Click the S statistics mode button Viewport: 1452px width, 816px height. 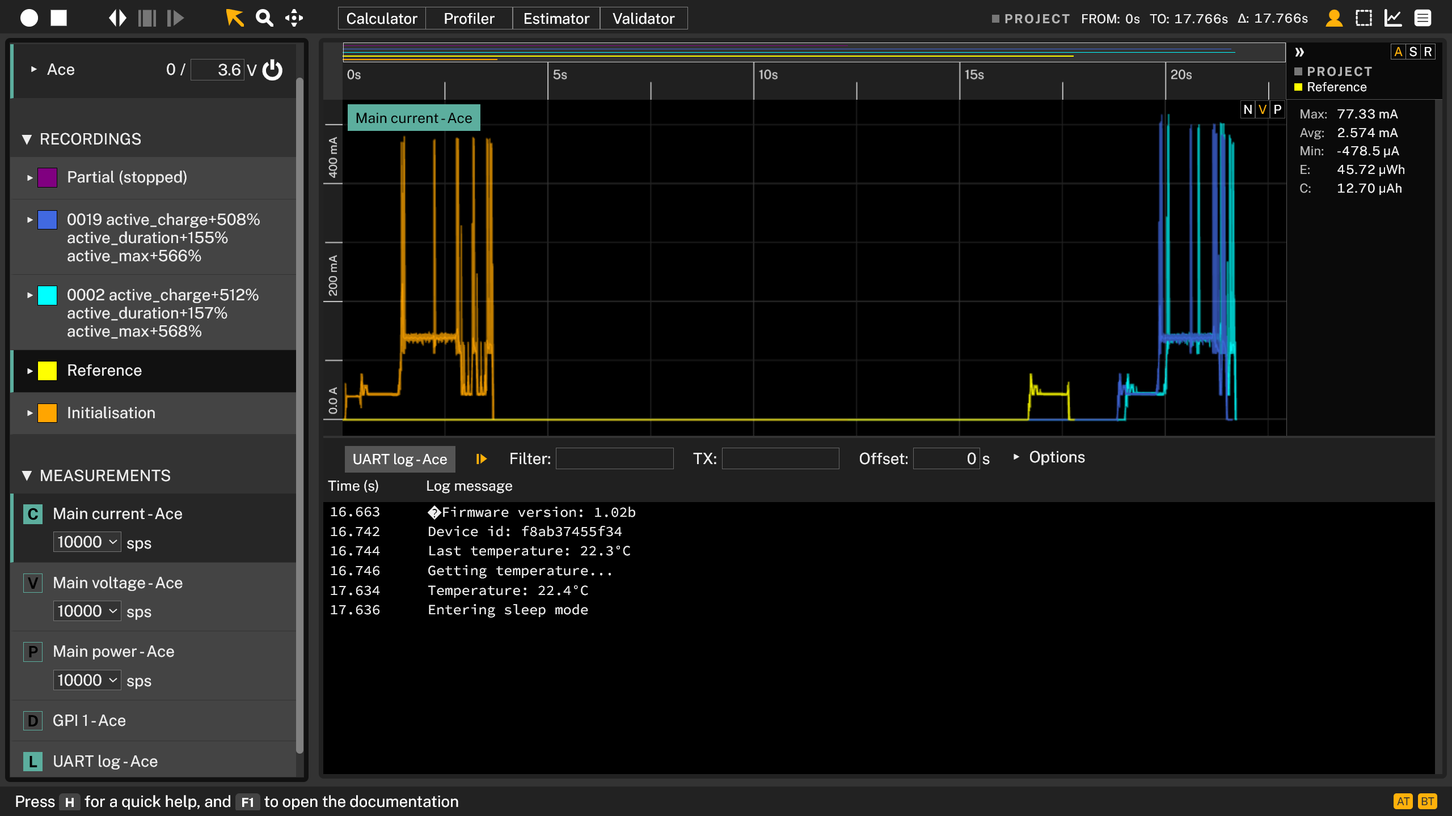pyautogui.click(x=1413, y=52)
